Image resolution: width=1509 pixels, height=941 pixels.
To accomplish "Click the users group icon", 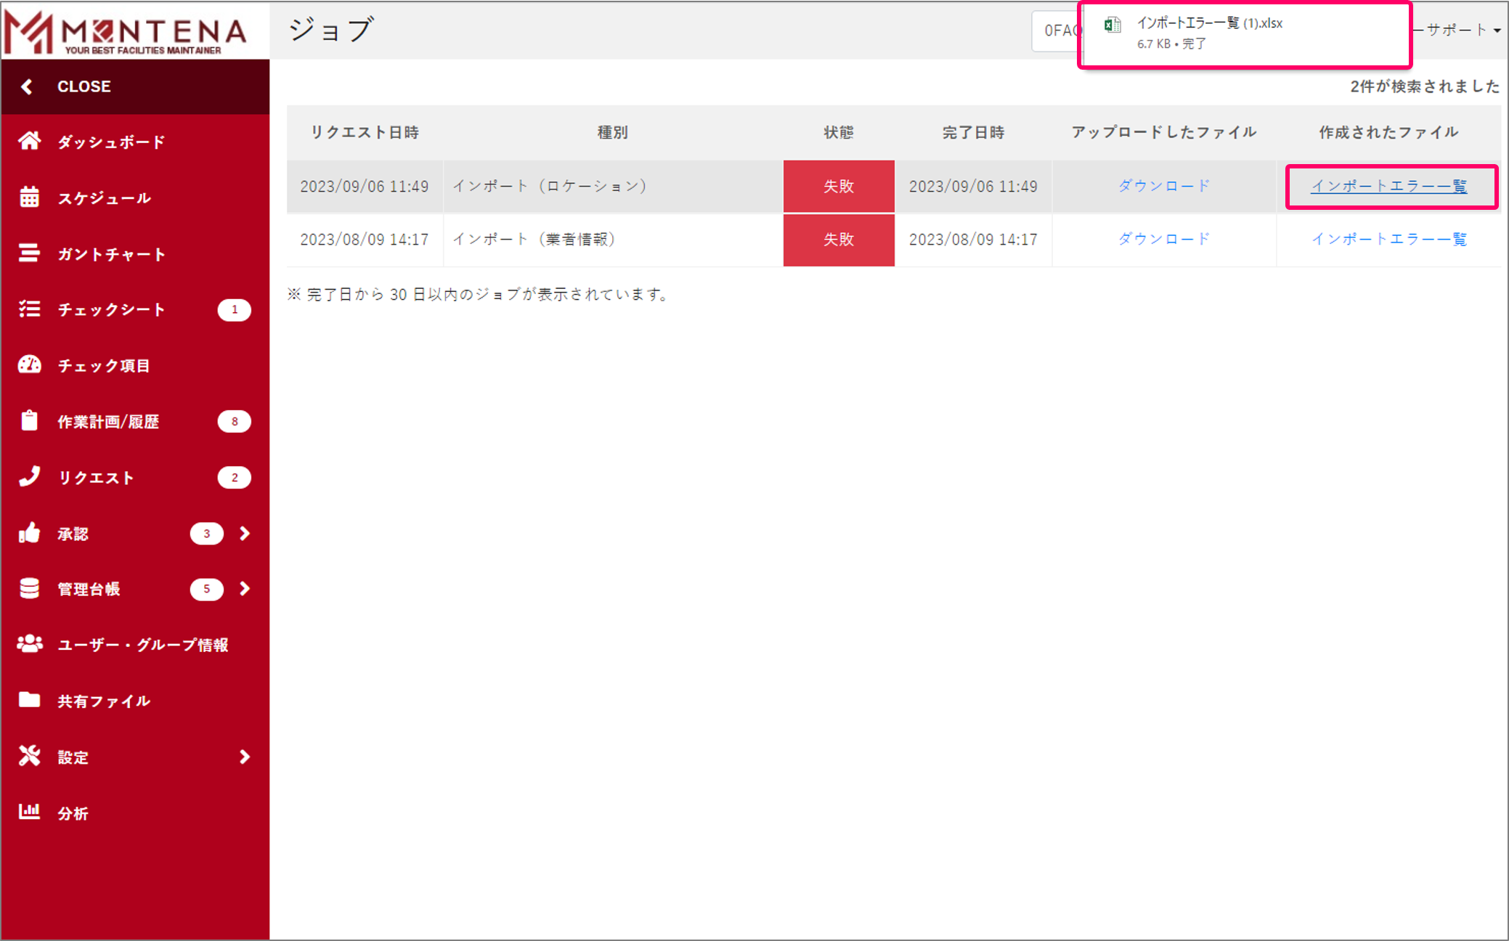I will (x=29, y=644).
